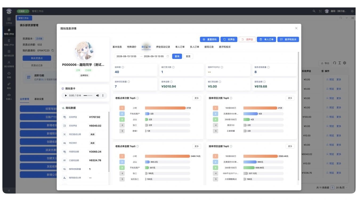Click the red 退押金 refund deposit button

[247, 39]
